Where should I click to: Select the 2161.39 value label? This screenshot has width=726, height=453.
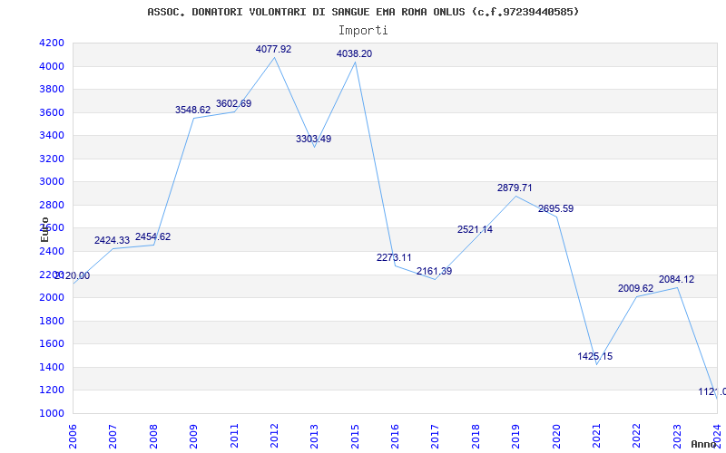tap(435, 271)
